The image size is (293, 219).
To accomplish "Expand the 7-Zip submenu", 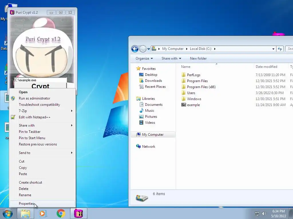I will [42, 111].
